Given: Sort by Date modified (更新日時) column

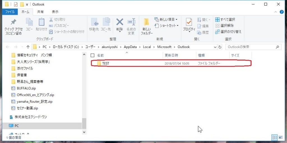Looking at the screenshot, I should tap(171, 56).
